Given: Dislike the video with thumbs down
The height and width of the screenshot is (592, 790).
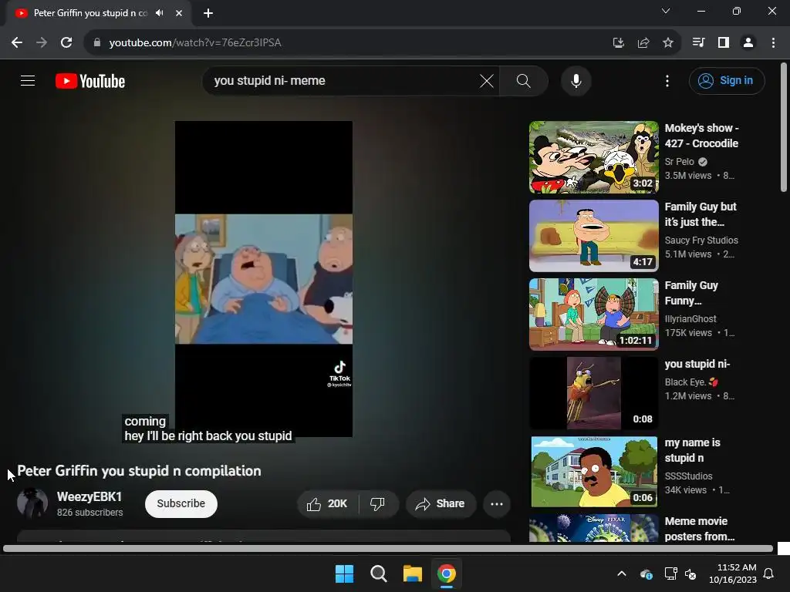Looking at the screenshot, I should [x=377, y=504].
